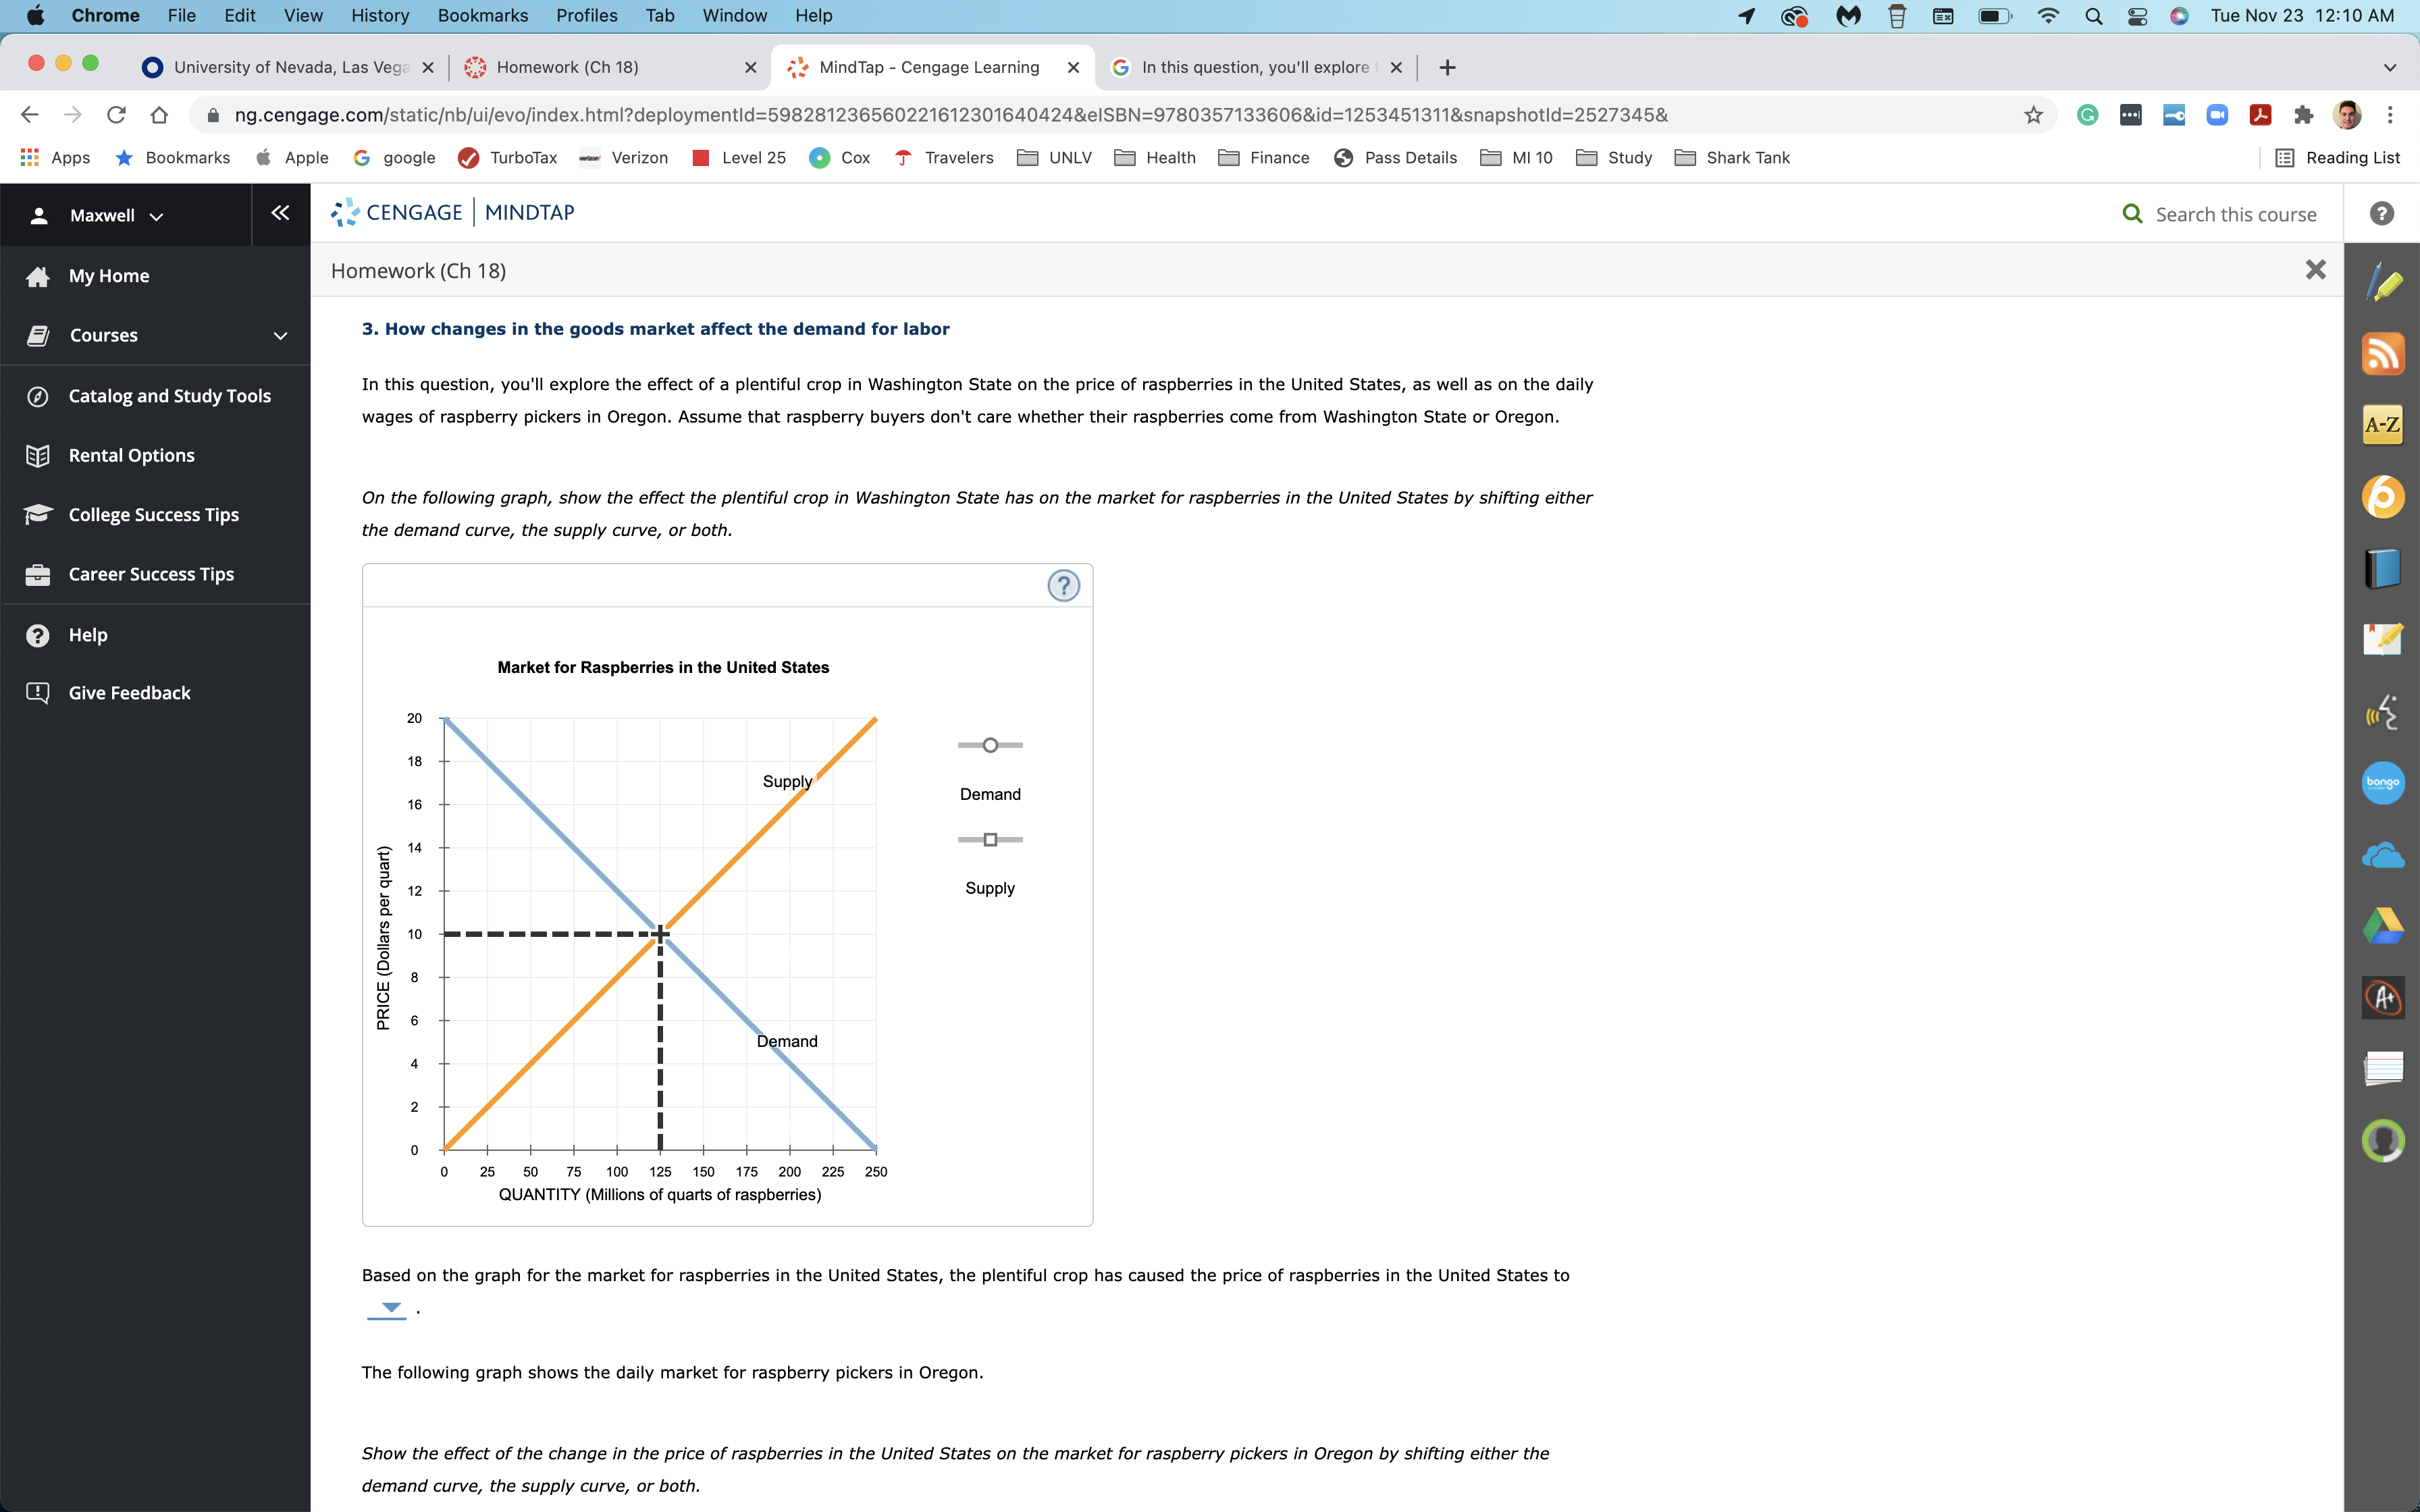Click the graph help question mark
The width and height of the screenshot is (2420, 1512).
[x=1063, y=585]
